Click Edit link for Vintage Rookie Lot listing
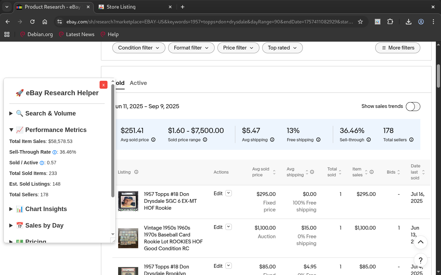Viewport: 441px width, 275px height. tap(218, 227)
